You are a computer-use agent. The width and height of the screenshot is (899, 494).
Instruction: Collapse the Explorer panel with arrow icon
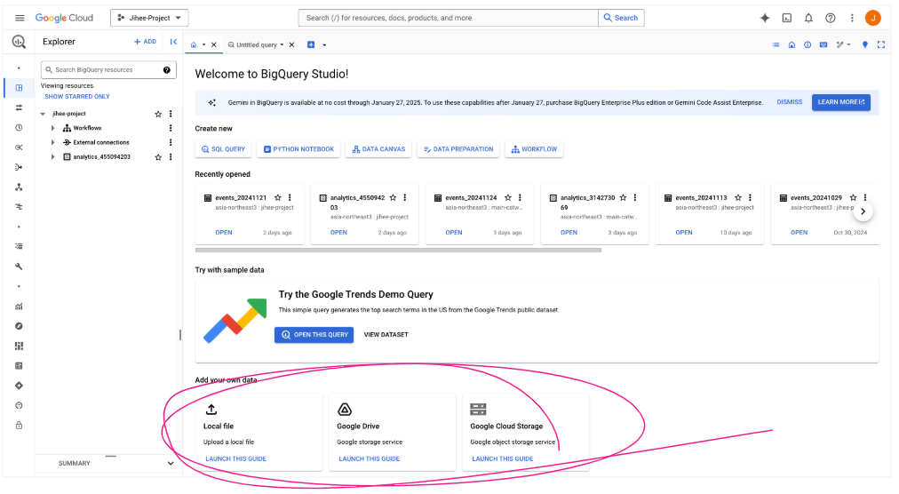[173, 41]
